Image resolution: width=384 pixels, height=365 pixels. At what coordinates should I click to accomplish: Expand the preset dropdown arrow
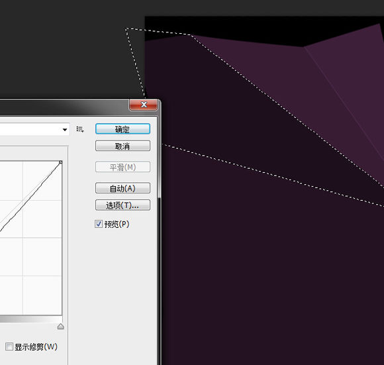65,130
